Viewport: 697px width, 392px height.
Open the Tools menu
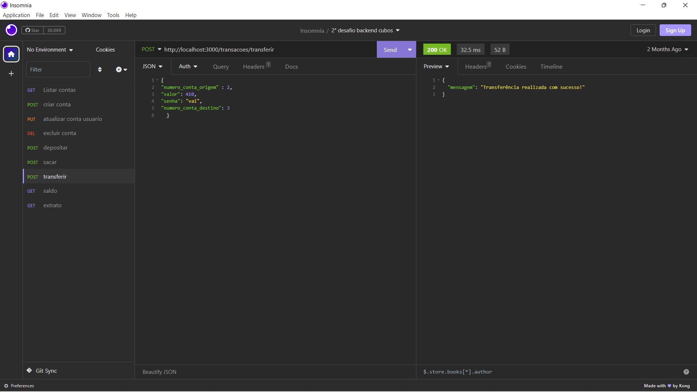113,15
